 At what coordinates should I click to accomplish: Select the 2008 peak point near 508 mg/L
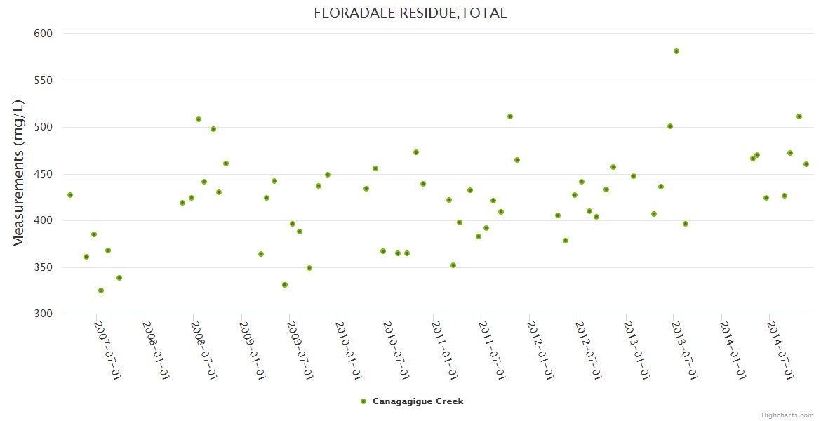(x=199, y=119)
